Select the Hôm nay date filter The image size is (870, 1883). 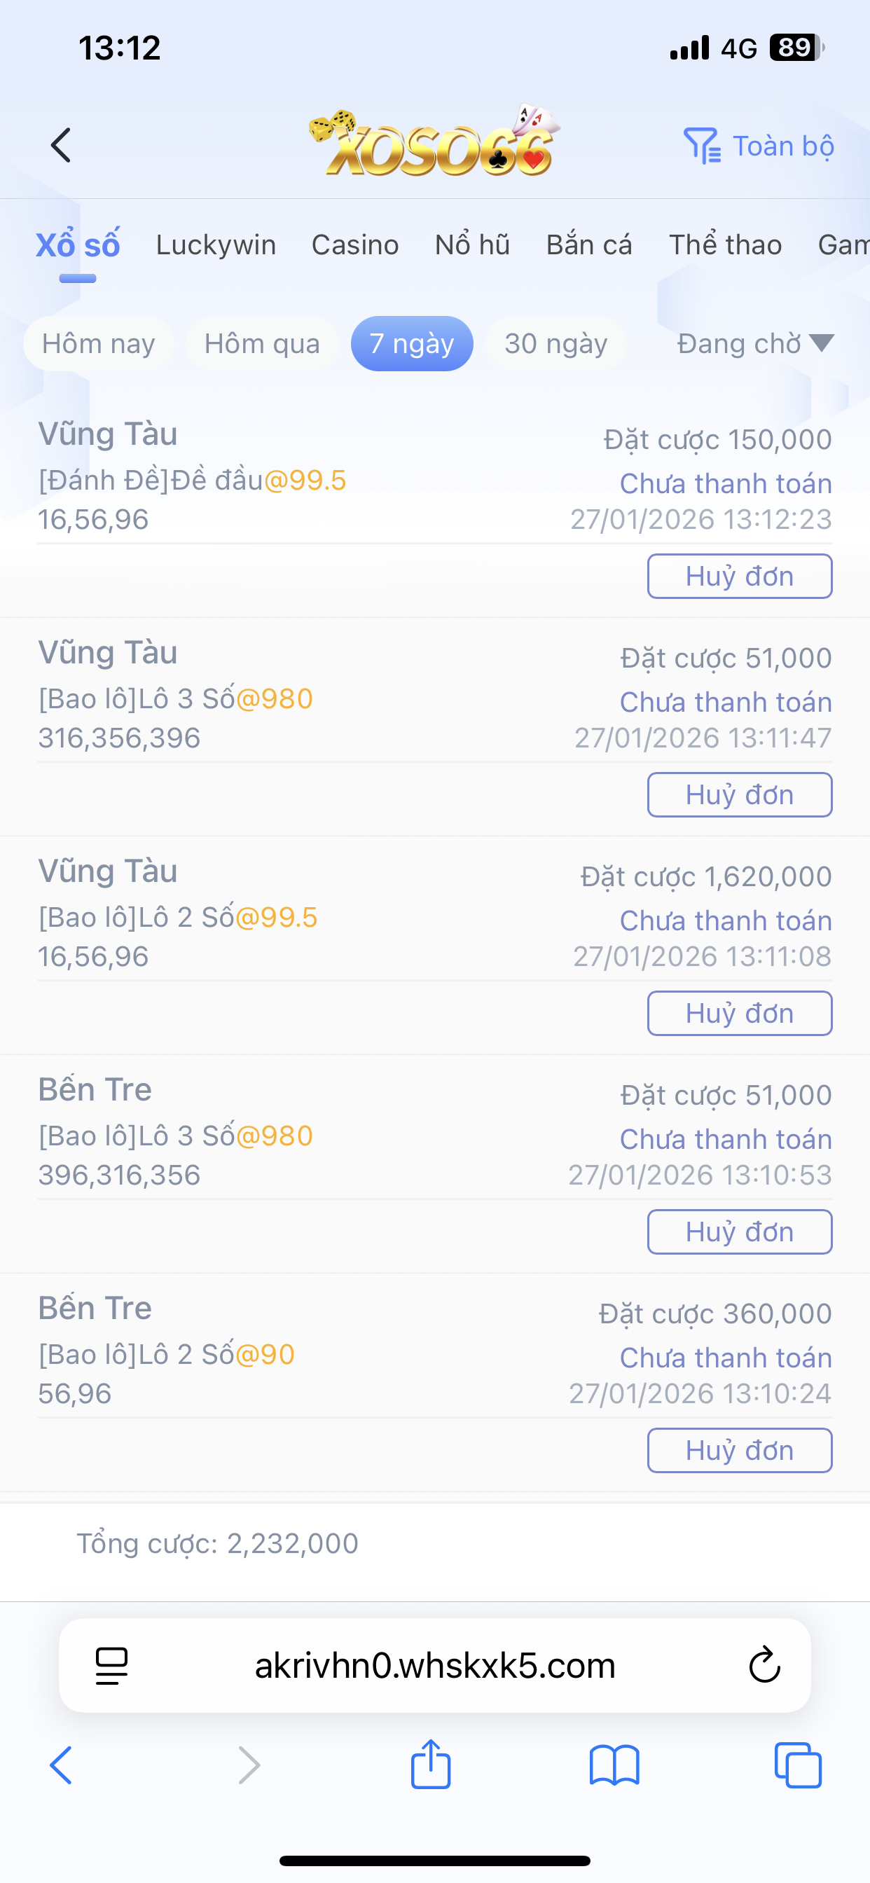99,343
